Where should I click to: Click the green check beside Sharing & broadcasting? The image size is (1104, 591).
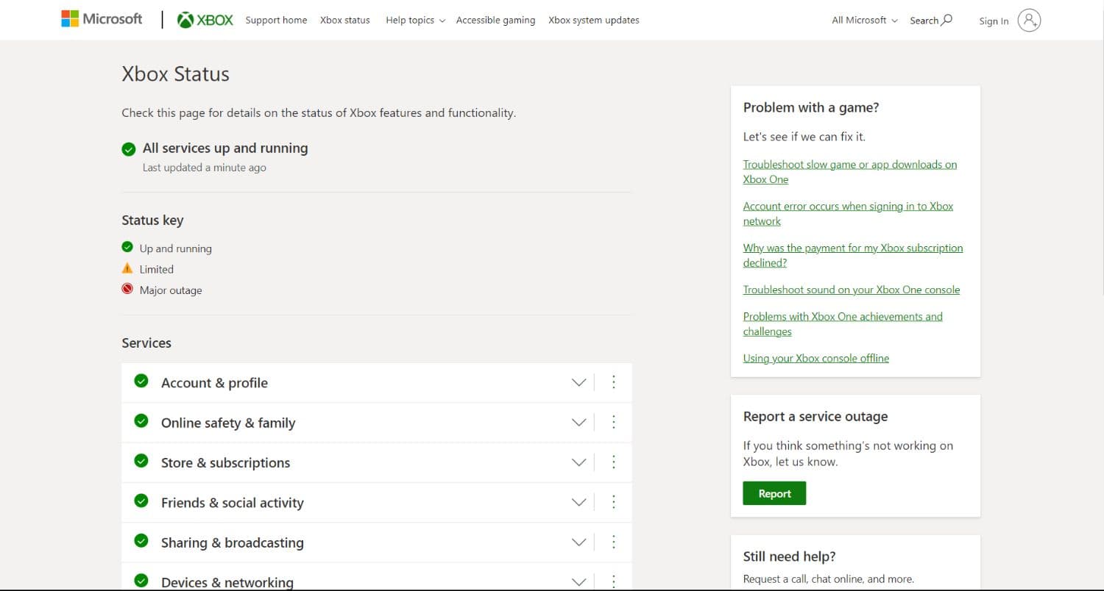pos(141,541)
